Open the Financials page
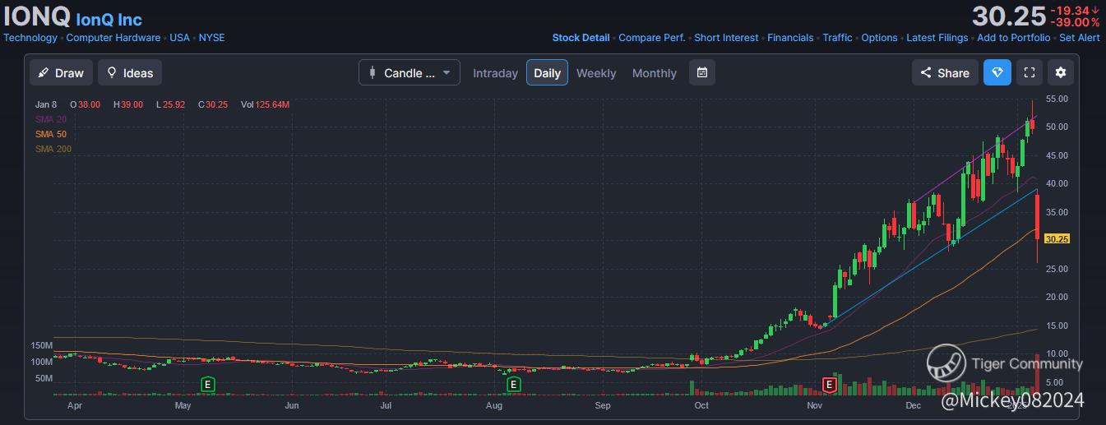Image resolution: width=1106 pixels, height=425 pixels. click(x=790, y=38)
